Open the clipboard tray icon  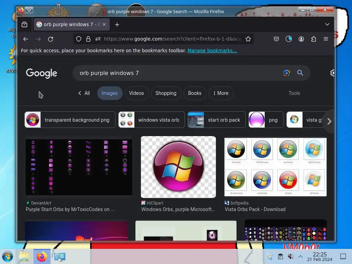coord(280,256)
